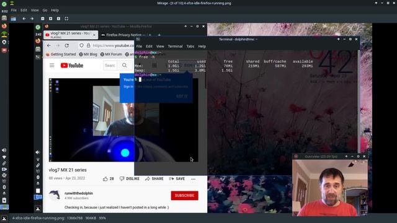Click the eject icon in the outer panel tray
Image resolution: width=397 pixels, height=223 pixels.
4,193
